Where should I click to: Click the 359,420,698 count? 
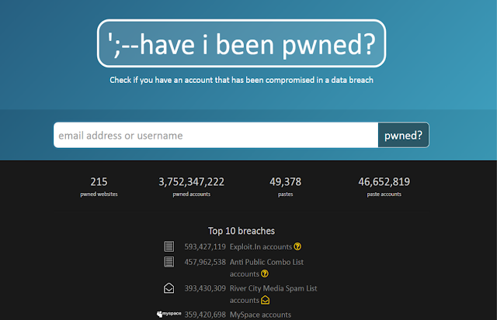tap(205, 315)
